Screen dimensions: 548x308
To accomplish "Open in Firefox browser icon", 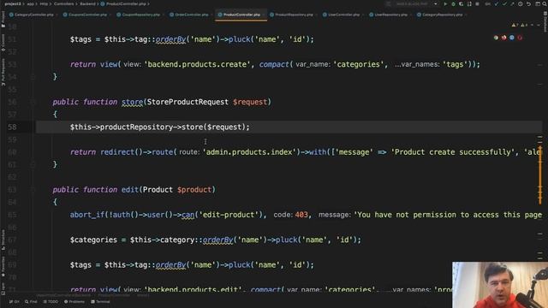I will coord(504,38).
